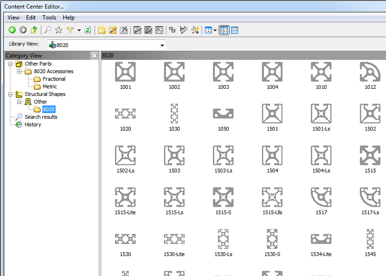Close the Category View panel

coord(95,56)
